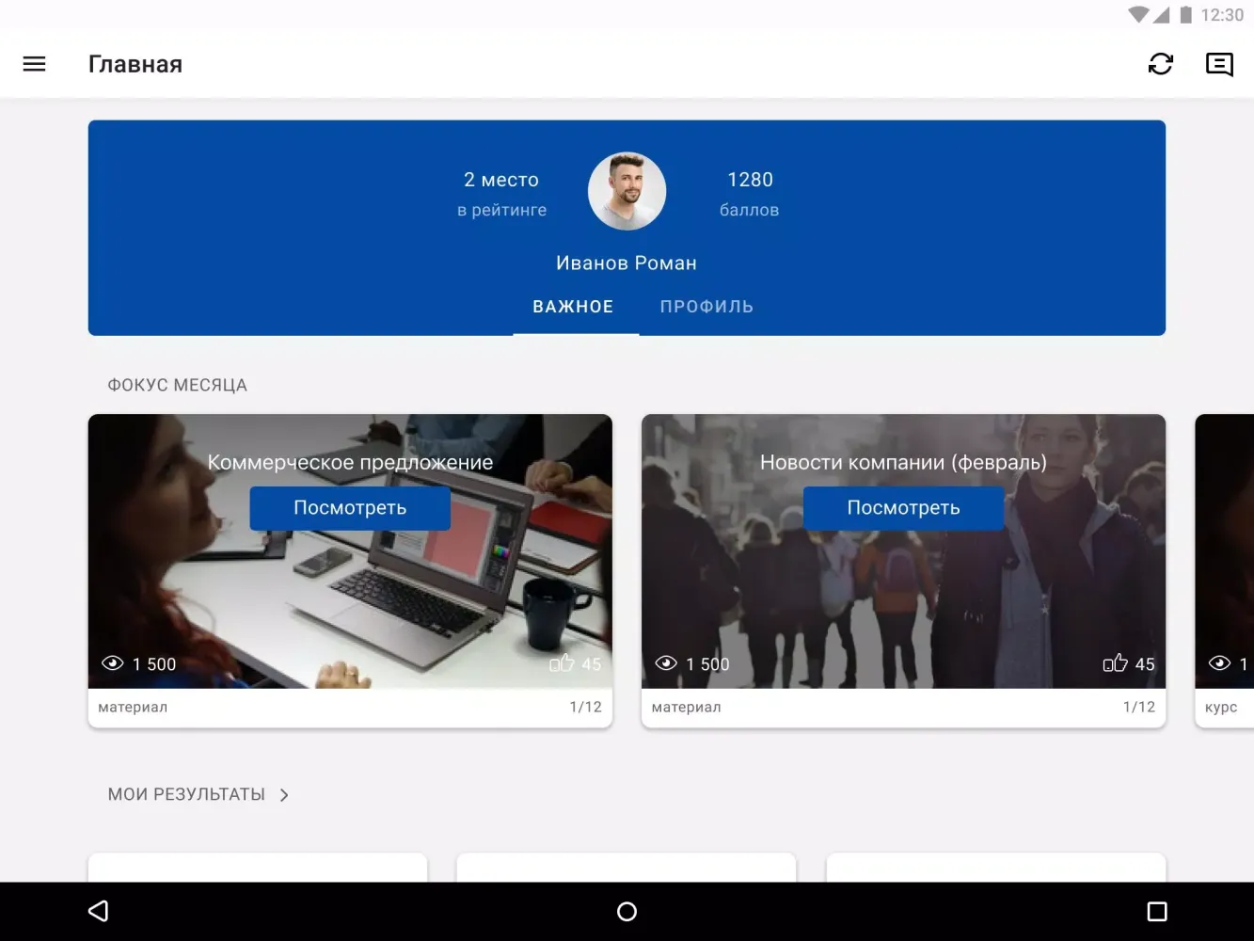Viewport: 1254px width, 941px height.
Task: Switch to the ПРОФИЛЬ tab
Action: (706, 307)
